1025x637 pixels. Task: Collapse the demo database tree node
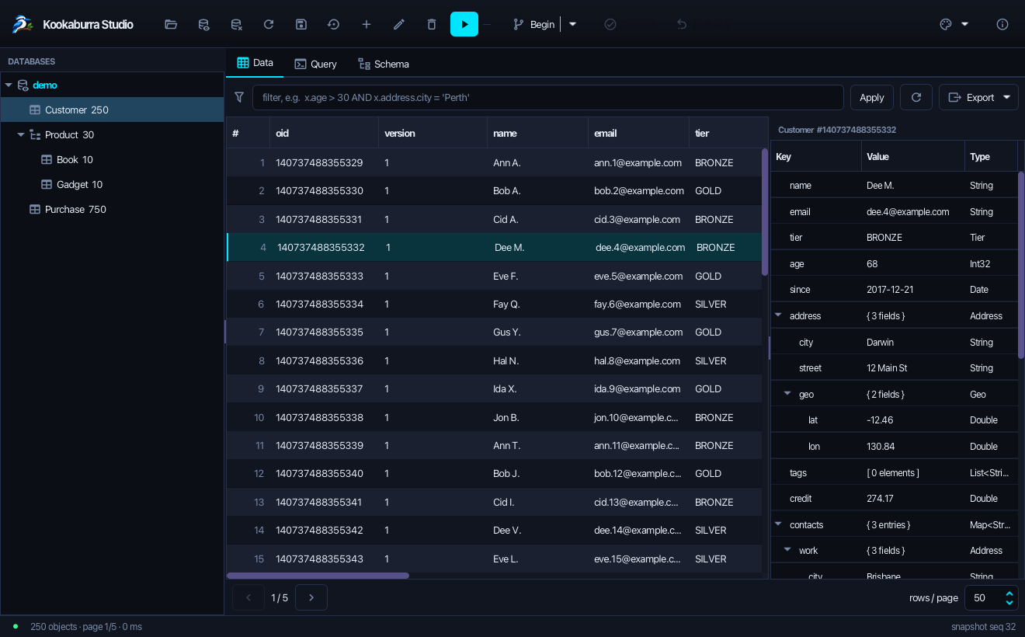pos(9,85)
